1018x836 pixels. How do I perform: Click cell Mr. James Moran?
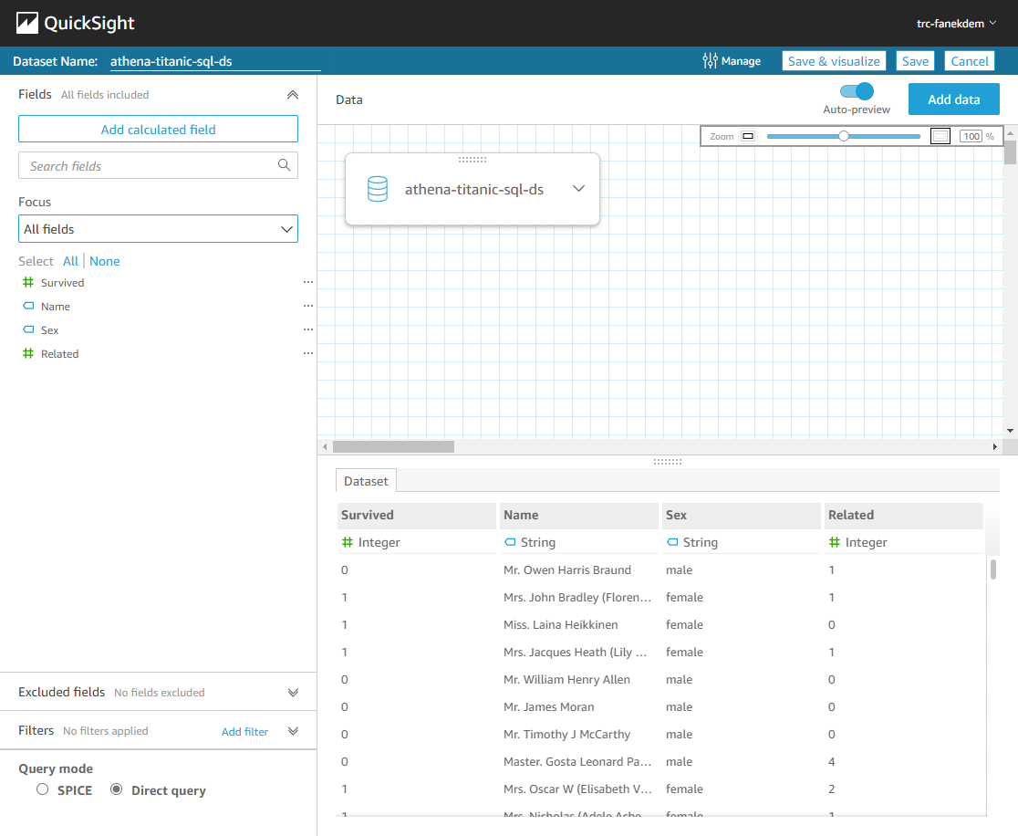click(x=548, y=706)
